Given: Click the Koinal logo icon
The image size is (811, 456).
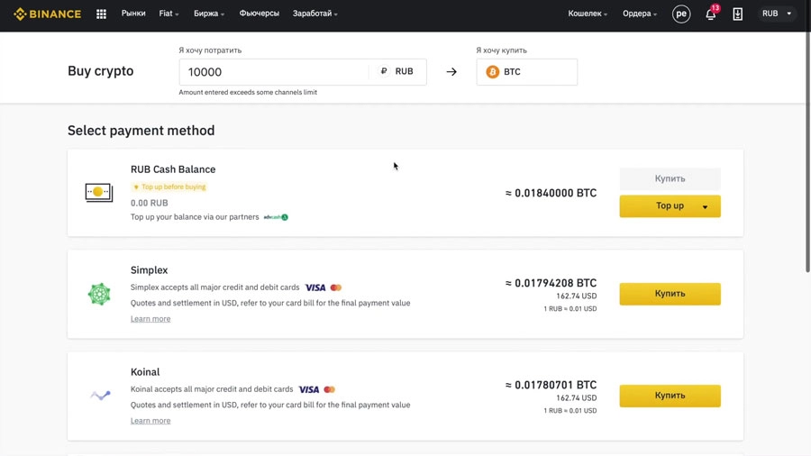Looking at the screenshot, I should [100, 396].
